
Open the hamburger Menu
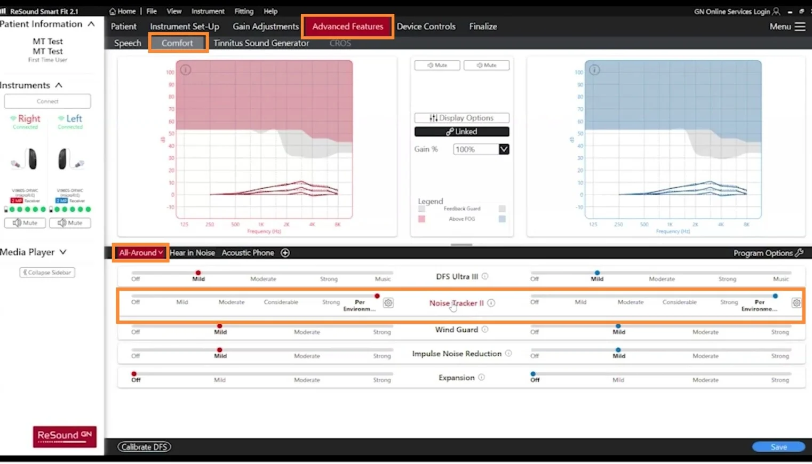pos(787,27)
